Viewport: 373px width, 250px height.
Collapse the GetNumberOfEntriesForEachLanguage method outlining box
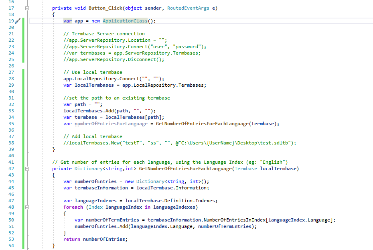(x=27, y=169)
